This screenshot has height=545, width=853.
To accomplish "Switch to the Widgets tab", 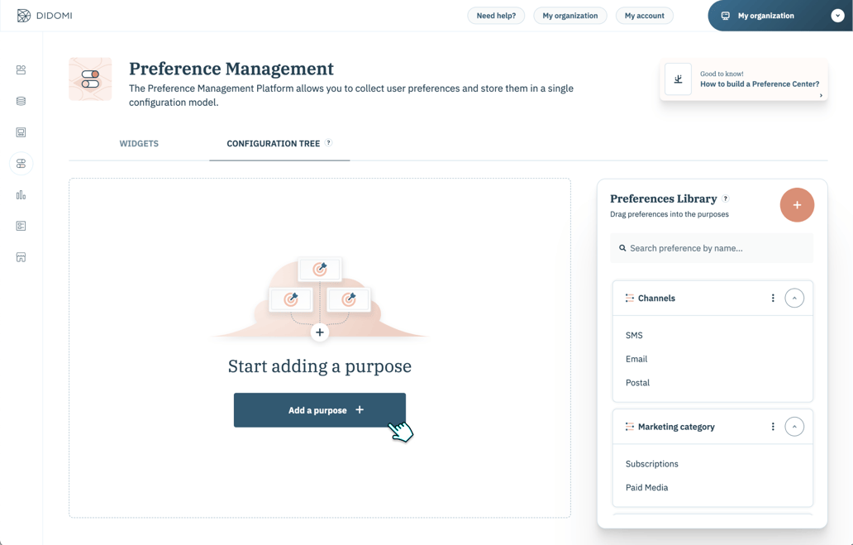I will (x=138, y=143).
